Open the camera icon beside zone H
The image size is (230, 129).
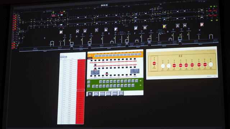pyautogui.click(x=202, y=24)
